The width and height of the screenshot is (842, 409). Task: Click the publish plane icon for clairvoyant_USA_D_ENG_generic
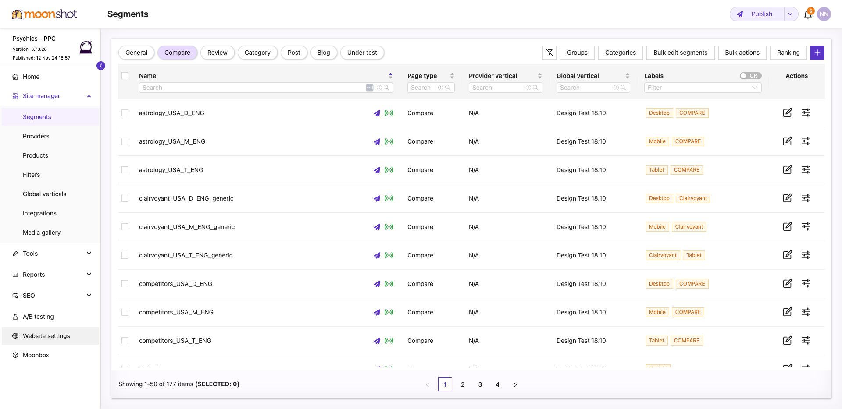pyautogui.click(x=377, y=198)
